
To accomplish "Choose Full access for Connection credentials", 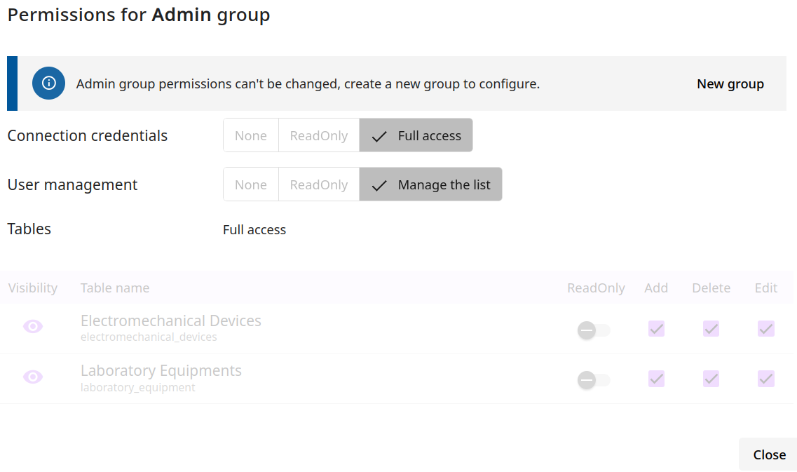I will (x=416, y=135).
